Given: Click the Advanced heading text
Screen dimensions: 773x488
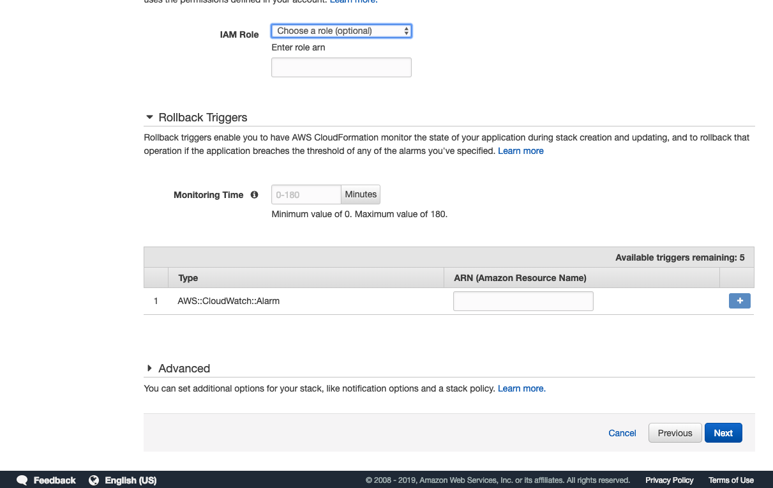Looking at the screenshot, I should pos(184,369).
